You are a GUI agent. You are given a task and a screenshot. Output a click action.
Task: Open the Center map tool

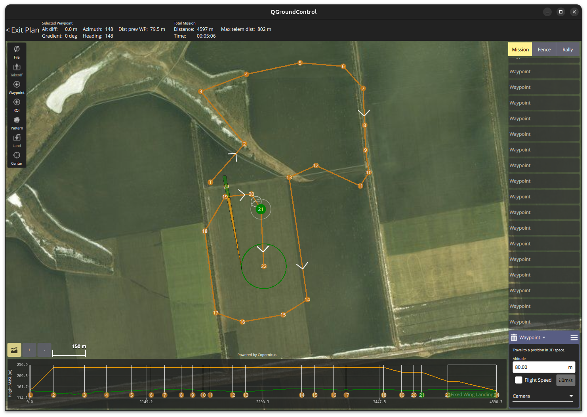point(17,158)
